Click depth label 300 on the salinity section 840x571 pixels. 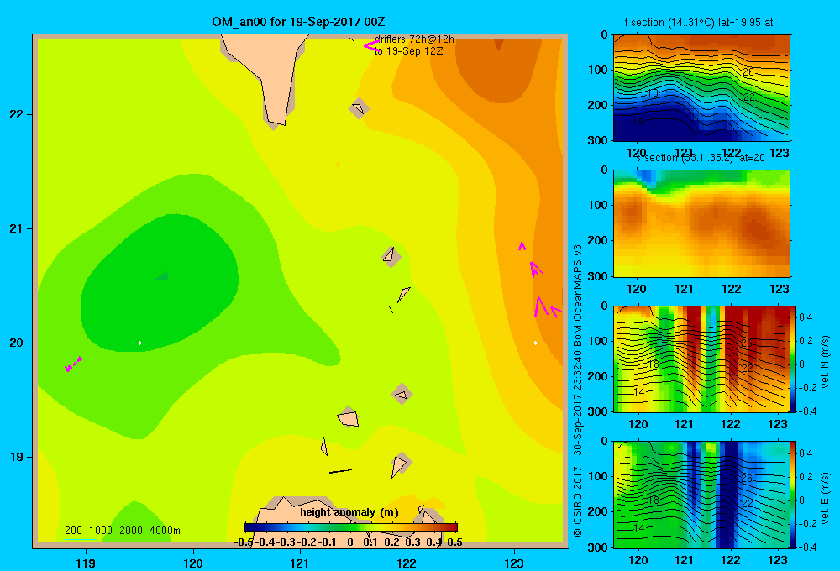pyautogui.click(x=597, y=276)
